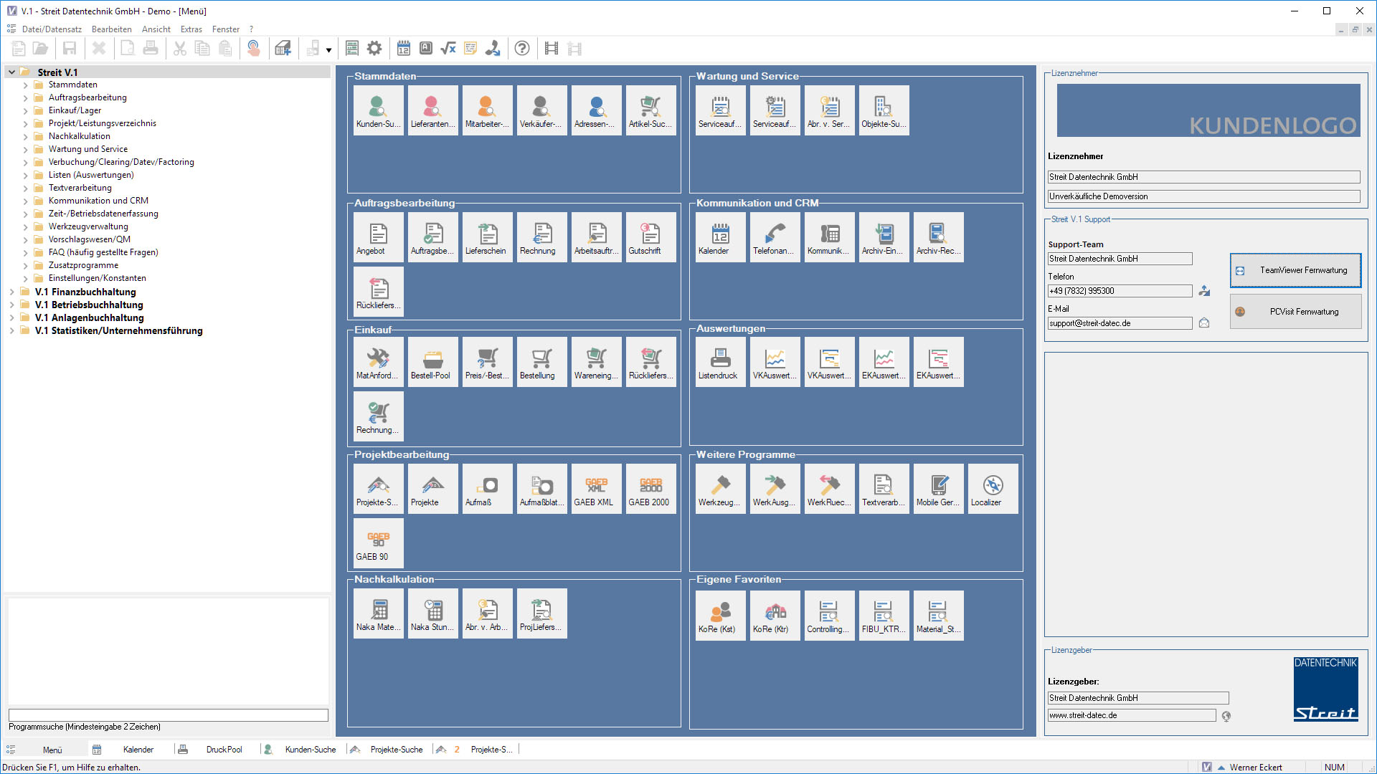Viewport: 1377px width, 774px height.
Task: Open Kunden-Suche tile in Stammdaten
Action: point(378,110)
